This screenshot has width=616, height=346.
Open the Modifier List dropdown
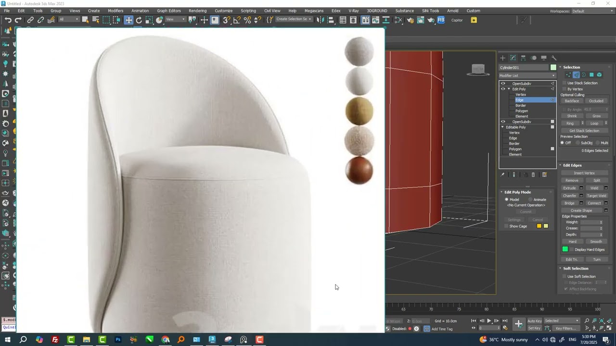[x=527, y=75]
